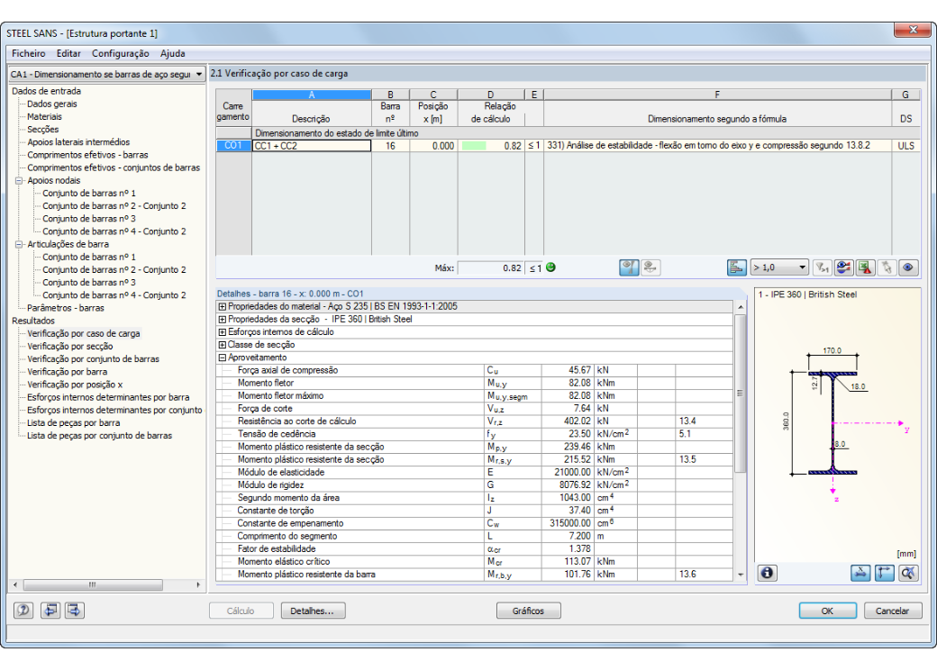Expand 'Propriedades do material' row
The height and width of the screenshot is (670, 937).
click(223, 306)
